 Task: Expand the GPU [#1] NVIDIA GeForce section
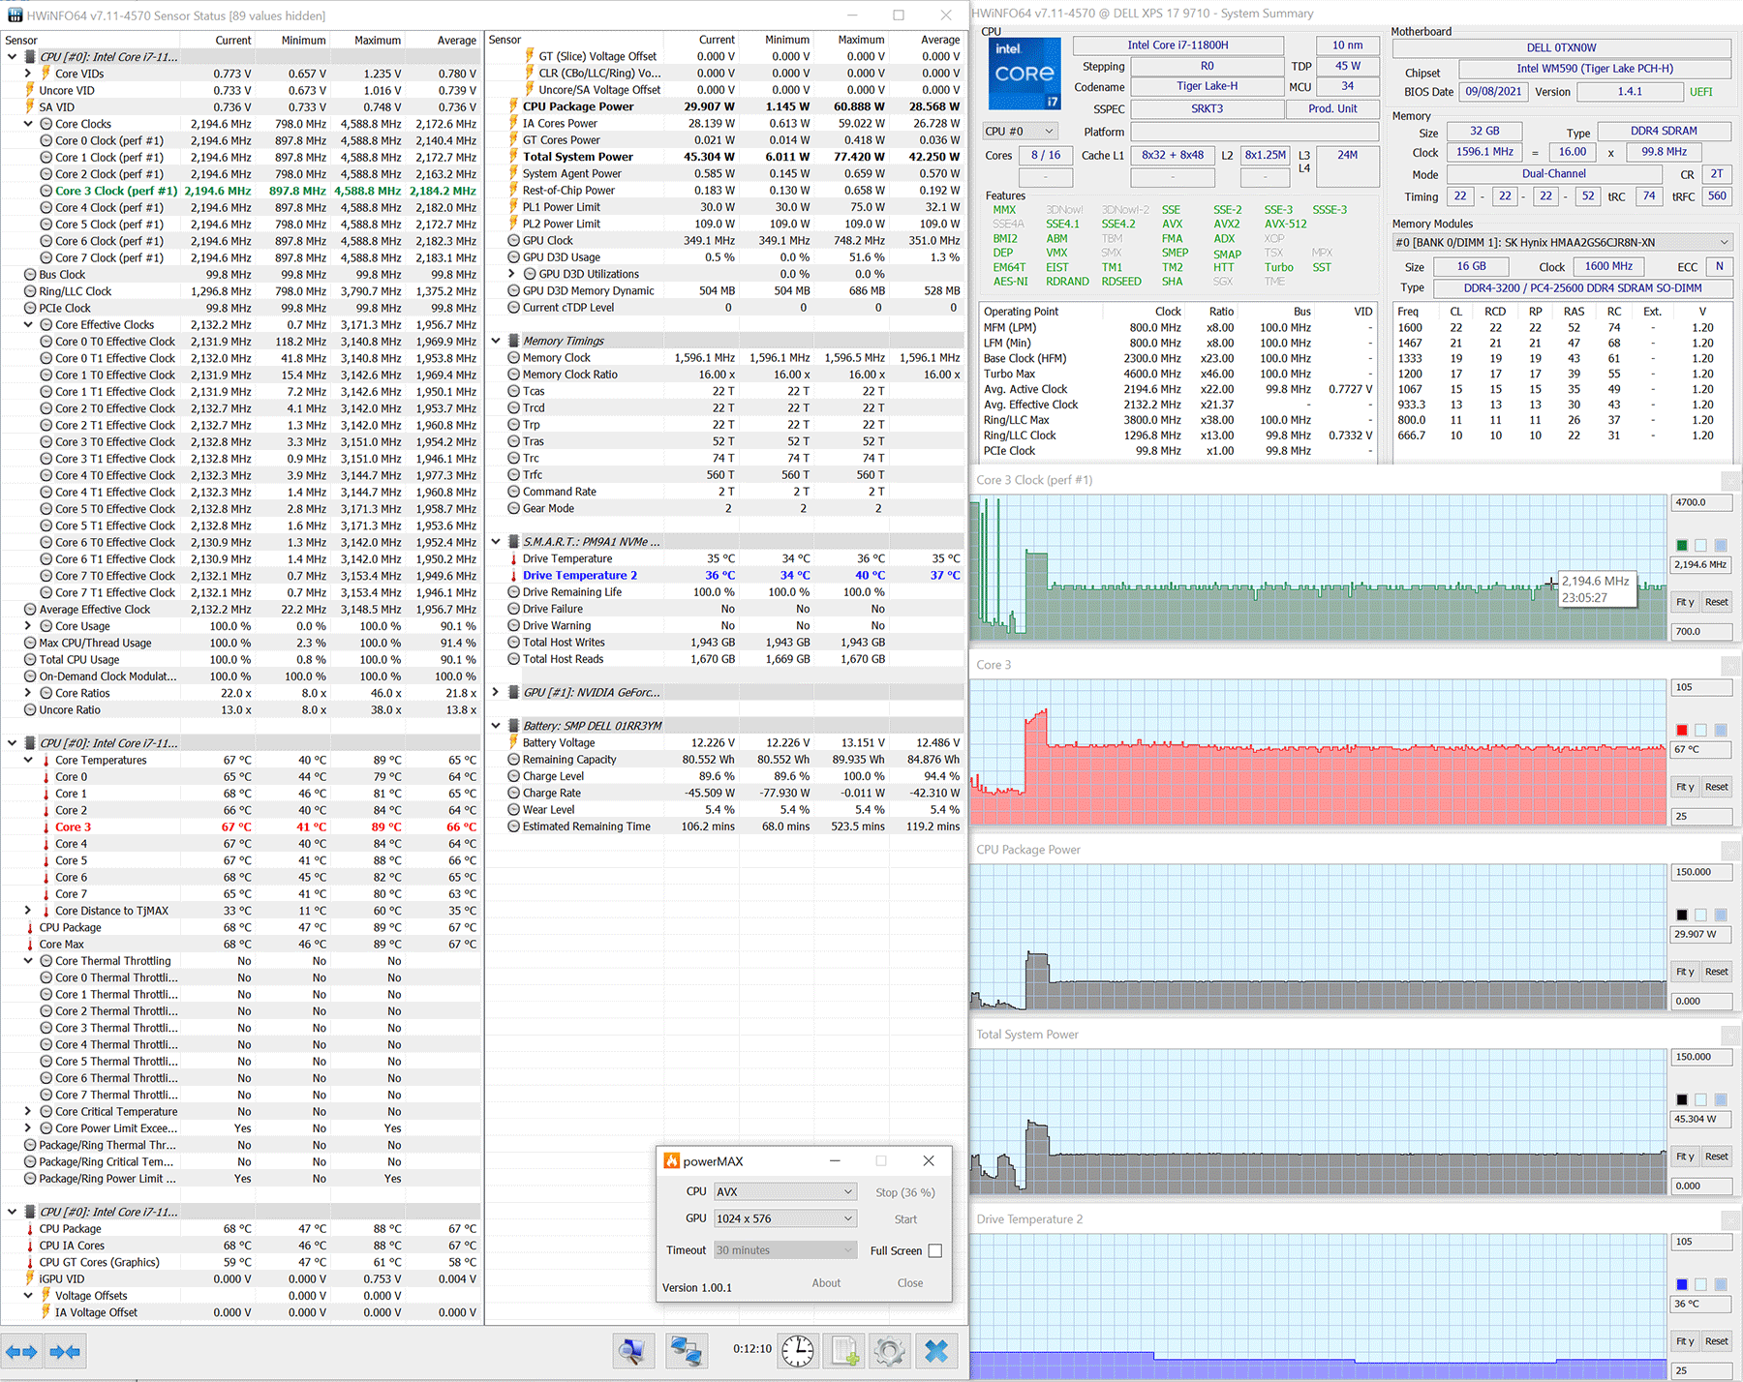click(x=496, y=692)
